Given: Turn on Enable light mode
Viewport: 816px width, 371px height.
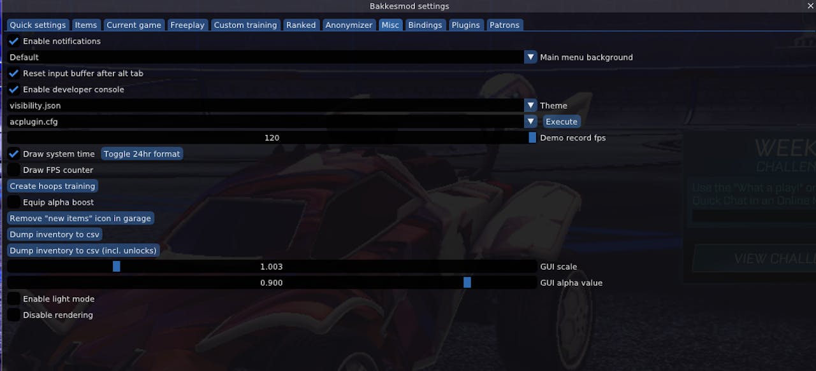Looking at the screenshot, I should [14, 299].
